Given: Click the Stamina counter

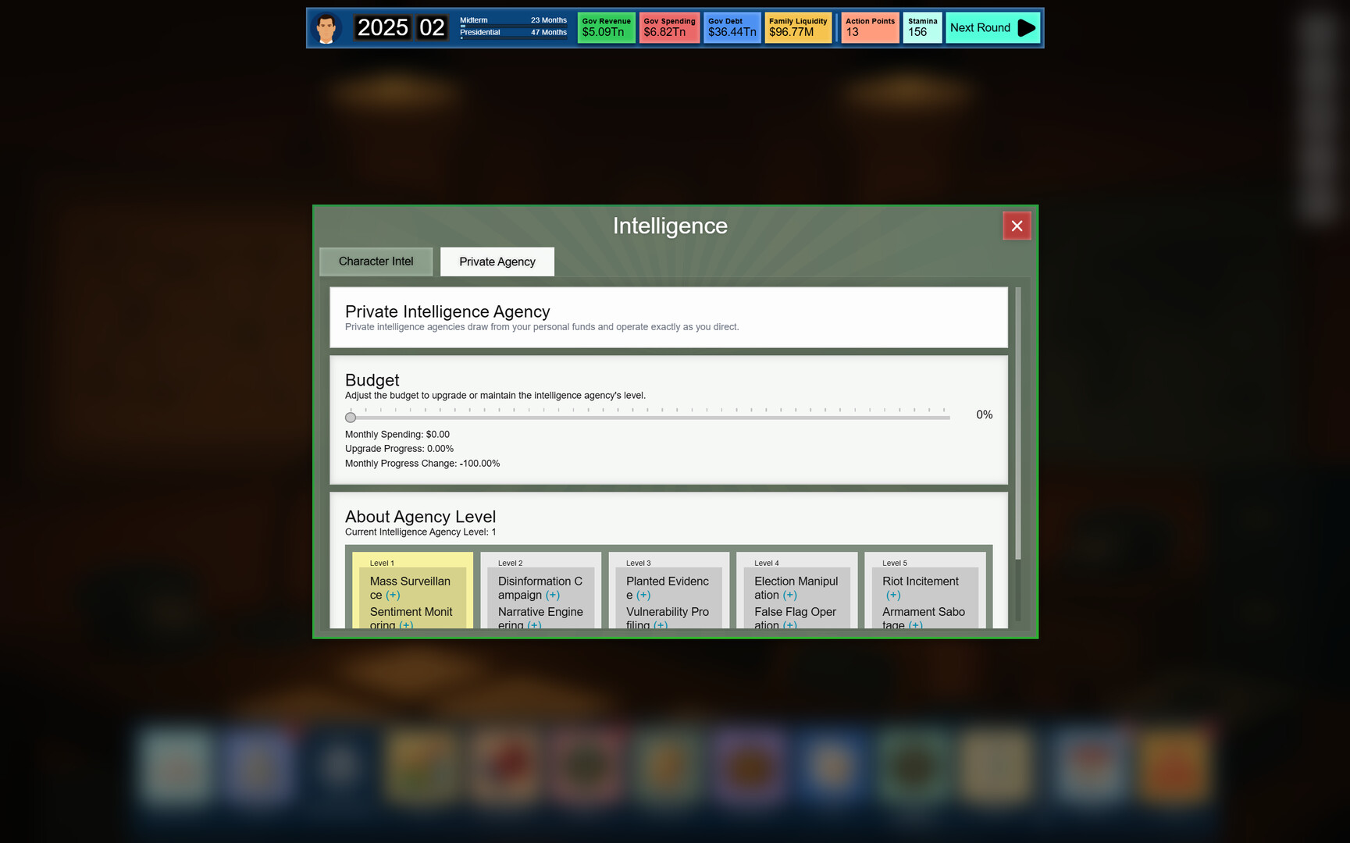Looking at the screenshot, I should [x=922, y=27].
